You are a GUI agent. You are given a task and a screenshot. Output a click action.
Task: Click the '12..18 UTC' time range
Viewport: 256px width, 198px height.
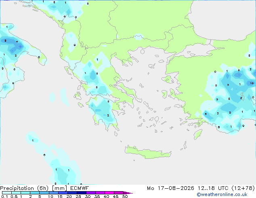point(213,188)
